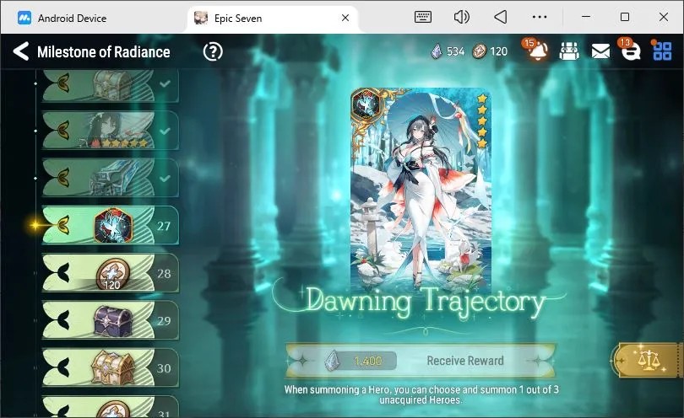Click emulator back triangle icon

[x=501, y=17]
